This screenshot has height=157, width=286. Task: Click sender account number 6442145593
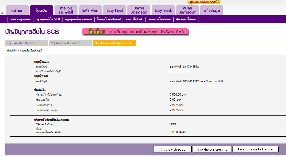[191, 67]
